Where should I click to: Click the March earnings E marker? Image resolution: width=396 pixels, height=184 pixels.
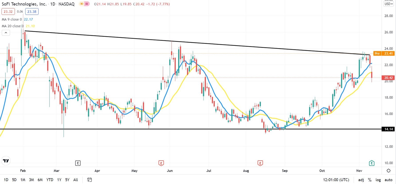coord(78,163)
